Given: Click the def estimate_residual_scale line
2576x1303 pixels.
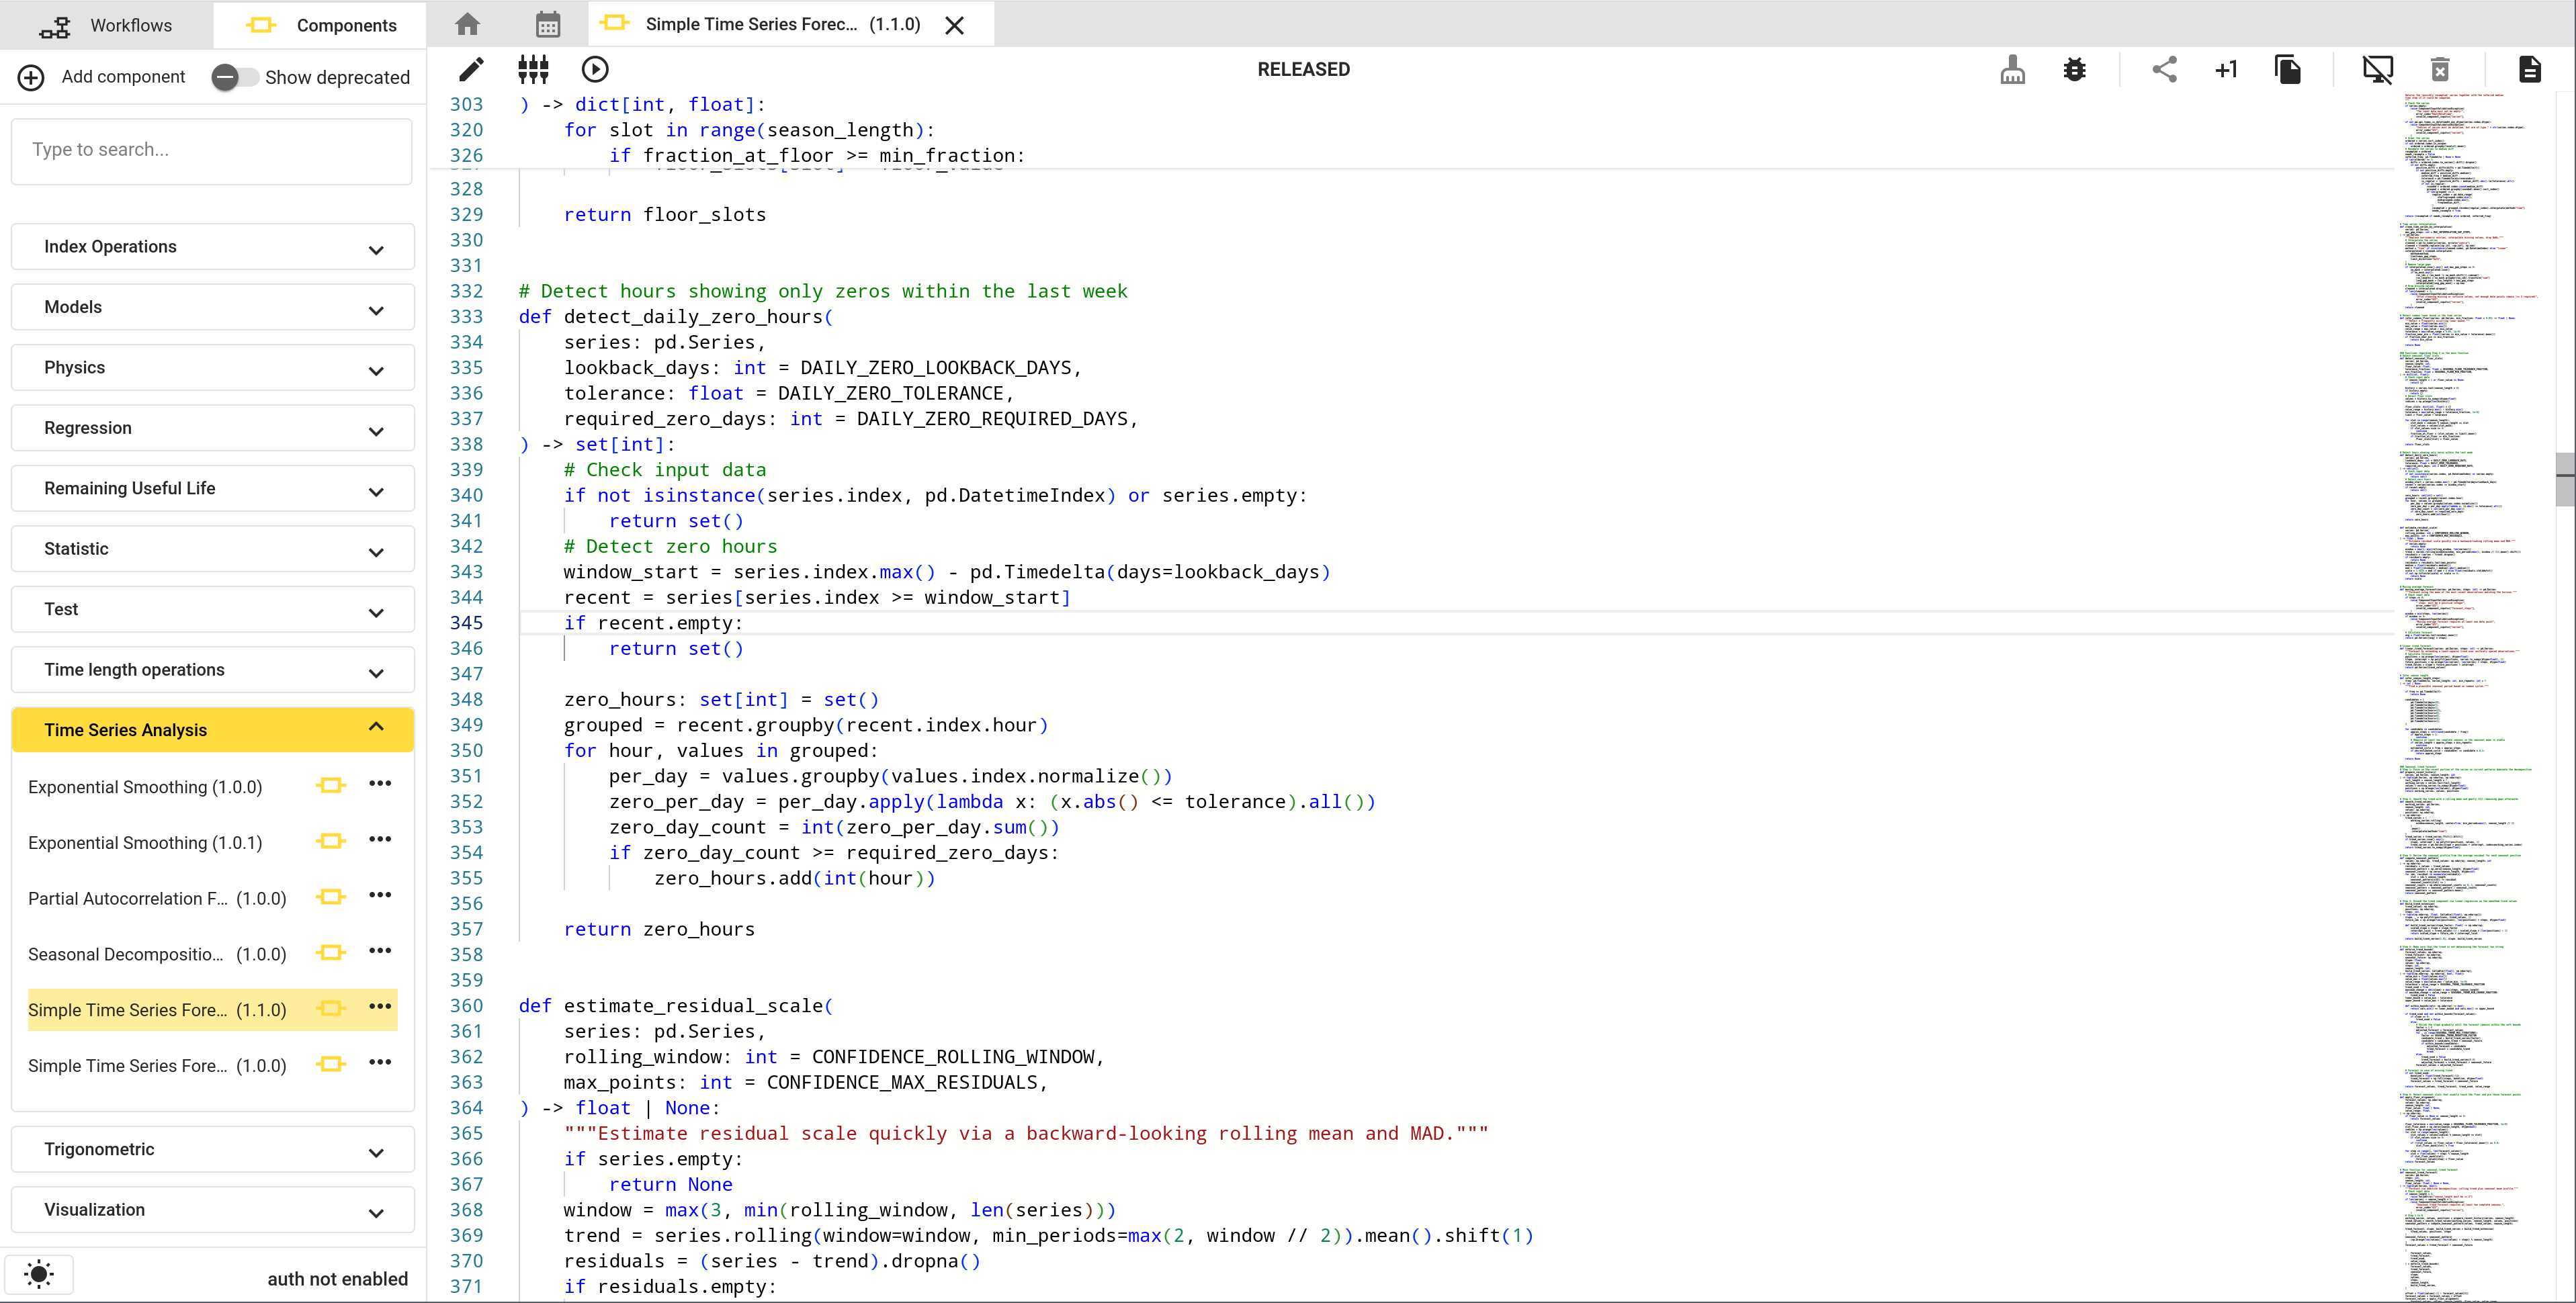Looking at the screenshot, I should (x=675, y=1006).
